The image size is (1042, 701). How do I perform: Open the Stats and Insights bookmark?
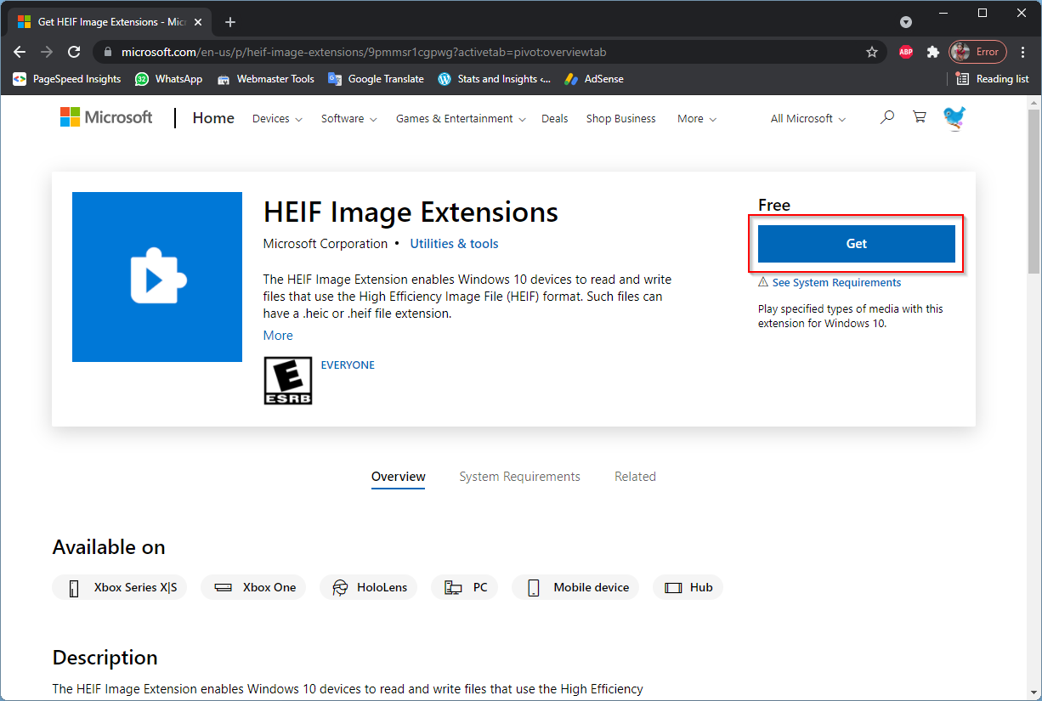[495, 79]
